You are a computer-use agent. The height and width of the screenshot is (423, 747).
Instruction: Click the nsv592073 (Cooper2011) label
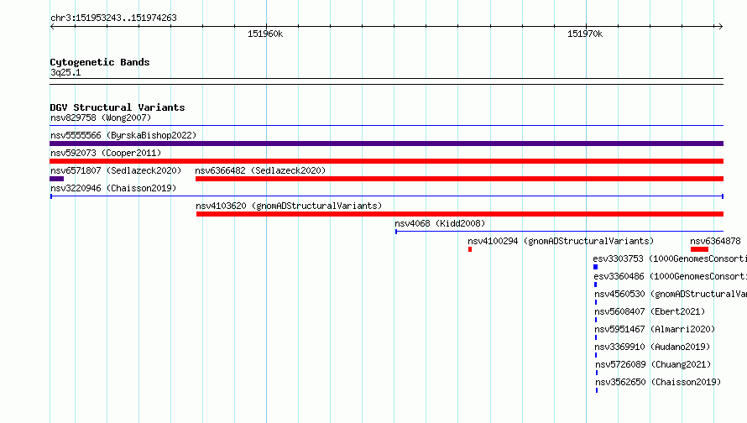106,153
